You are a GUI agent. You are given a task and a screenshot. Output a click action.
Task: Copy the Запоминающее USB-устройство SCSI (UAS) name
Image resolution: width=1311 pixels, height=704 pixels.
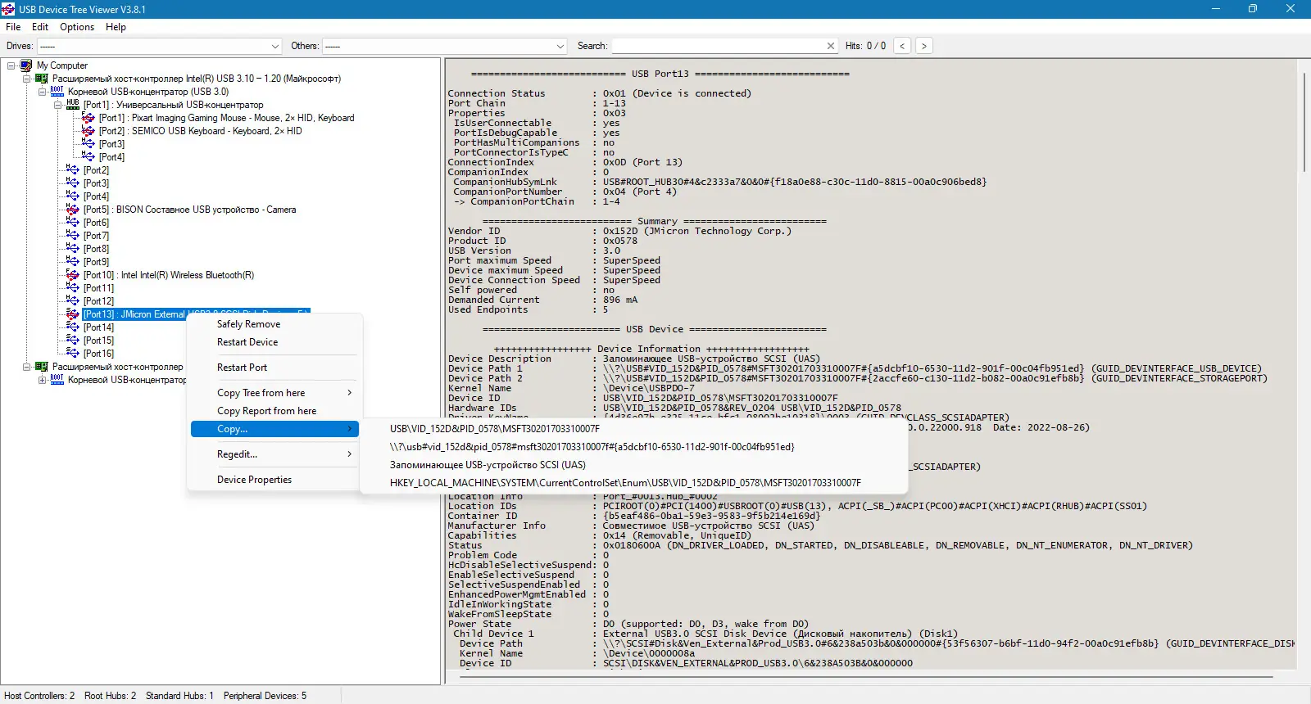tap(633, 465)
